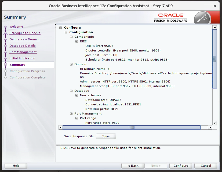
Task: Click the vertical scrollbar thumb
Action: click(x=215, y=59)
